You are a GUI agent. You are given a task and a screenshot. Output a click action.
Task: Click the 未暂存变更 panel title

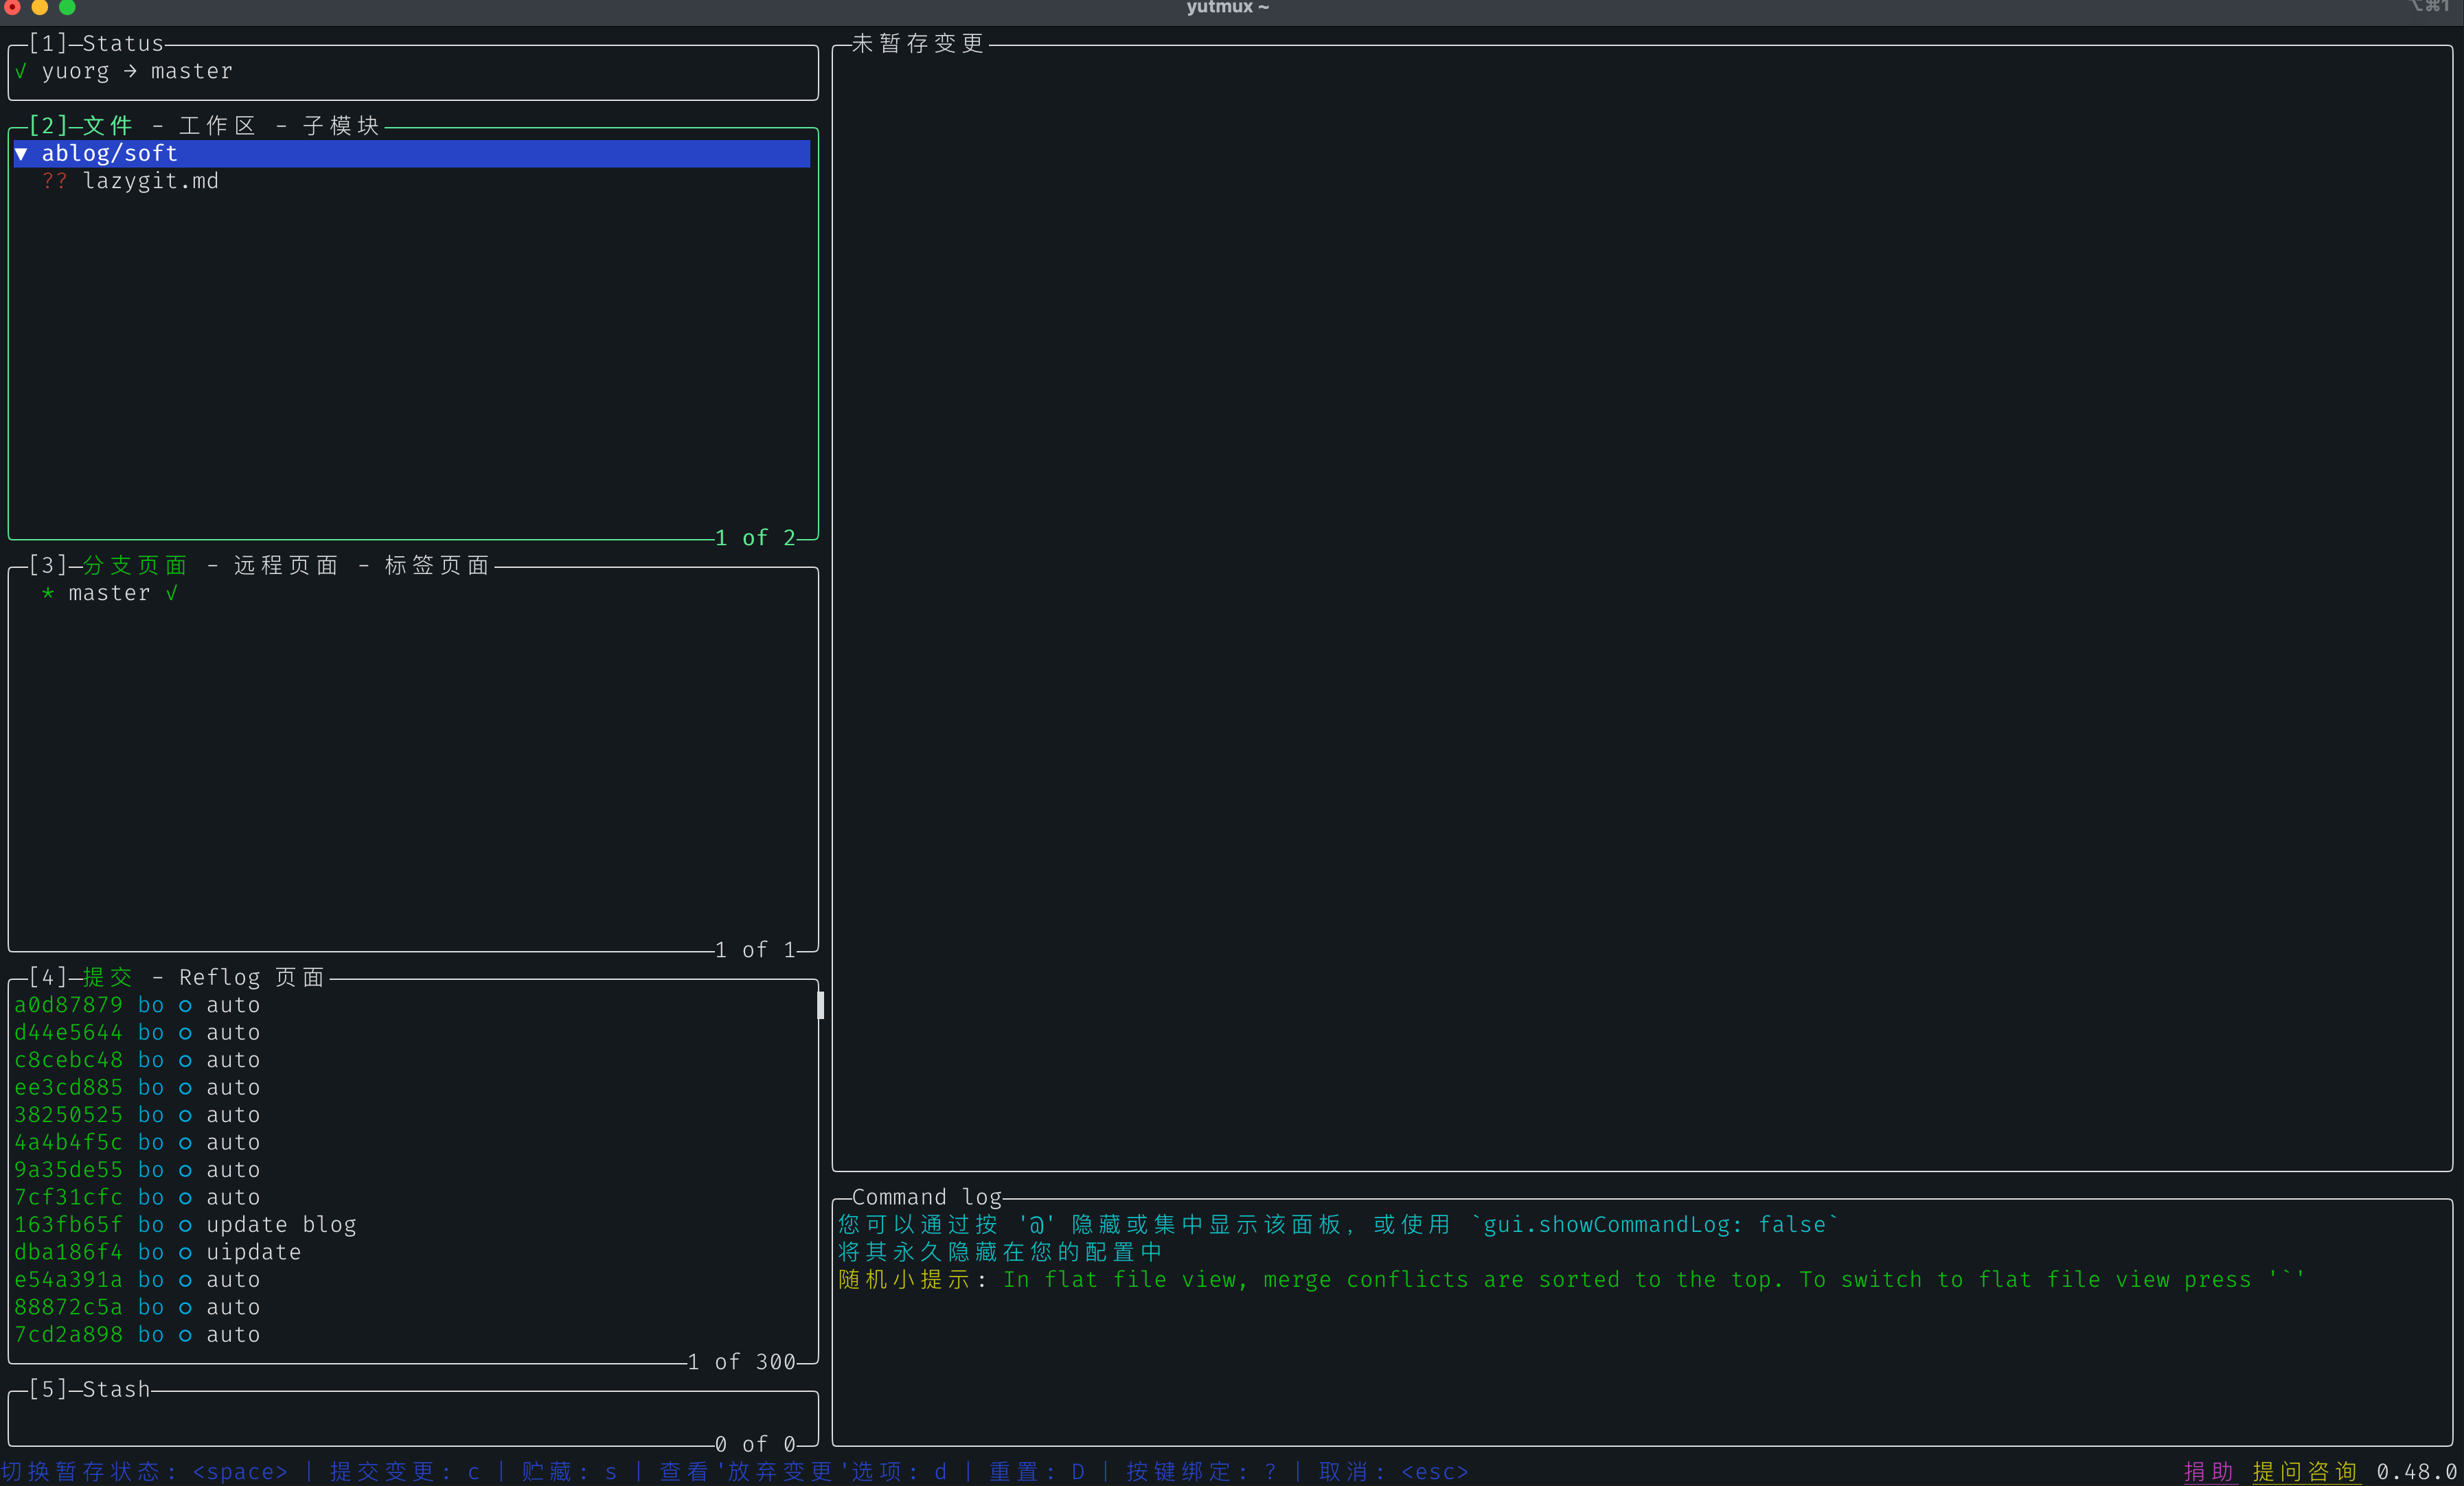[918, 44]
